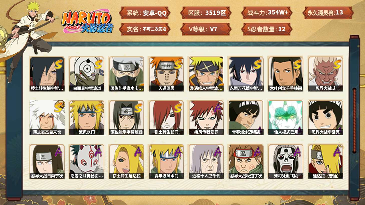This screenshot has width=365, height=205.
Task: Select the 天道佩恩 ninja portrait
Action: click(166, 74)
